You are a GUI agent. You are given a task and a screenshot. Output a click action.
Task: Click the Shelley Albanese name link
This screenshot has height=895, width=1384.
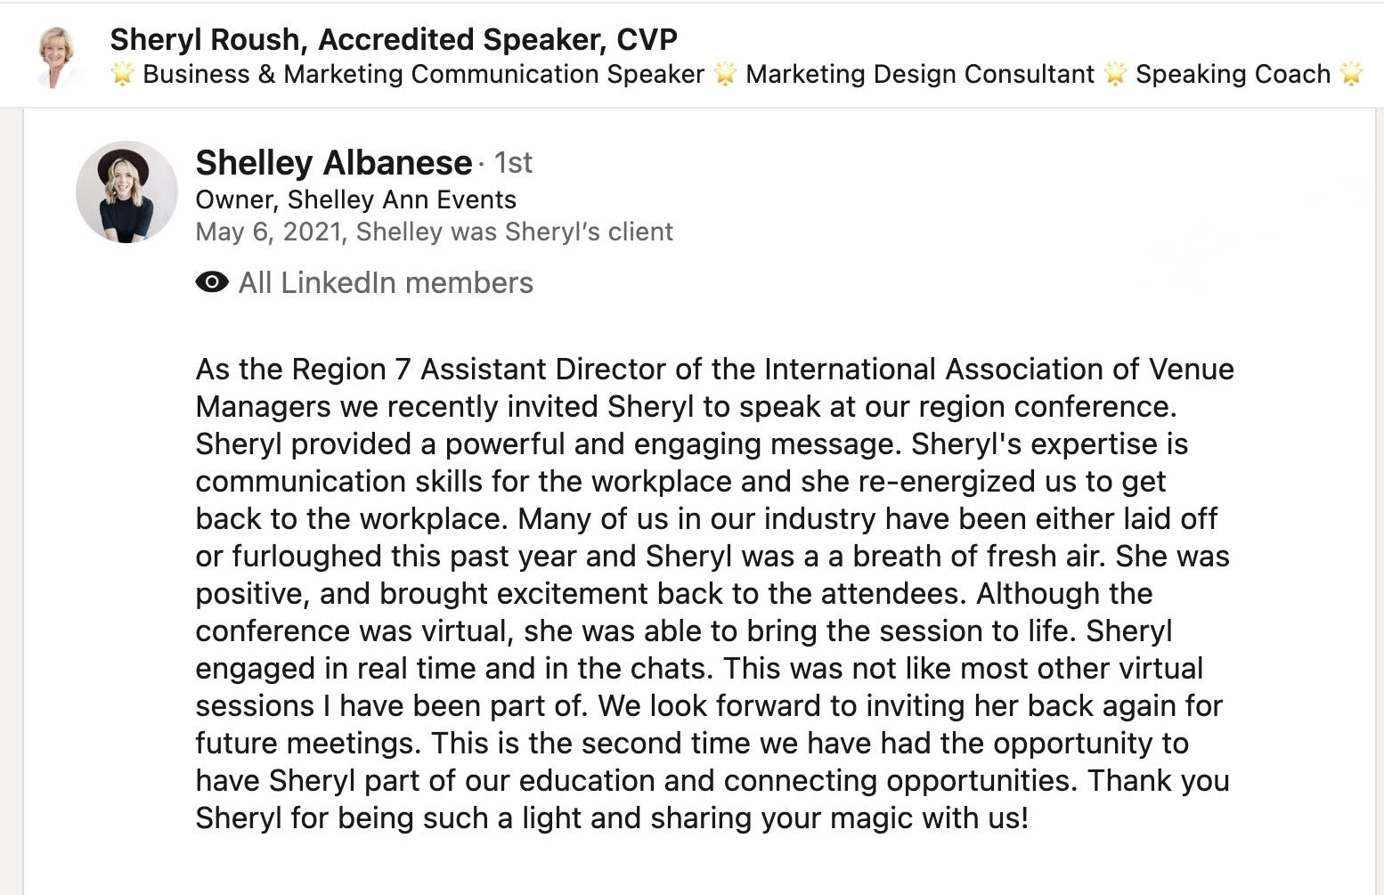click(x=333, y=163)
